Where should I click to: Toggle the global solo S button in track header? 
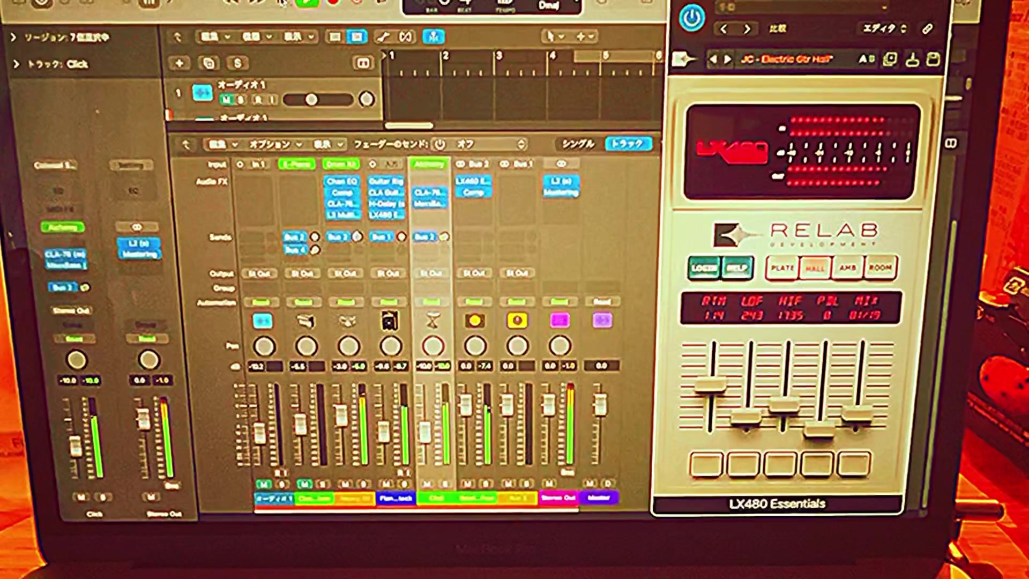[x=237, y=63]
